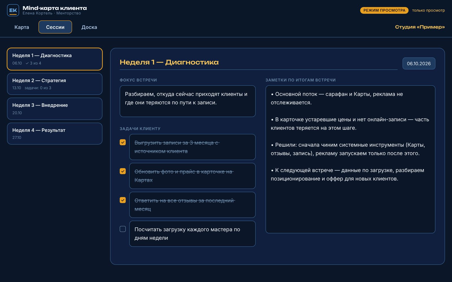
Task: Open the Доска tab
Action: pyautogui.click(x=89, y=27)
